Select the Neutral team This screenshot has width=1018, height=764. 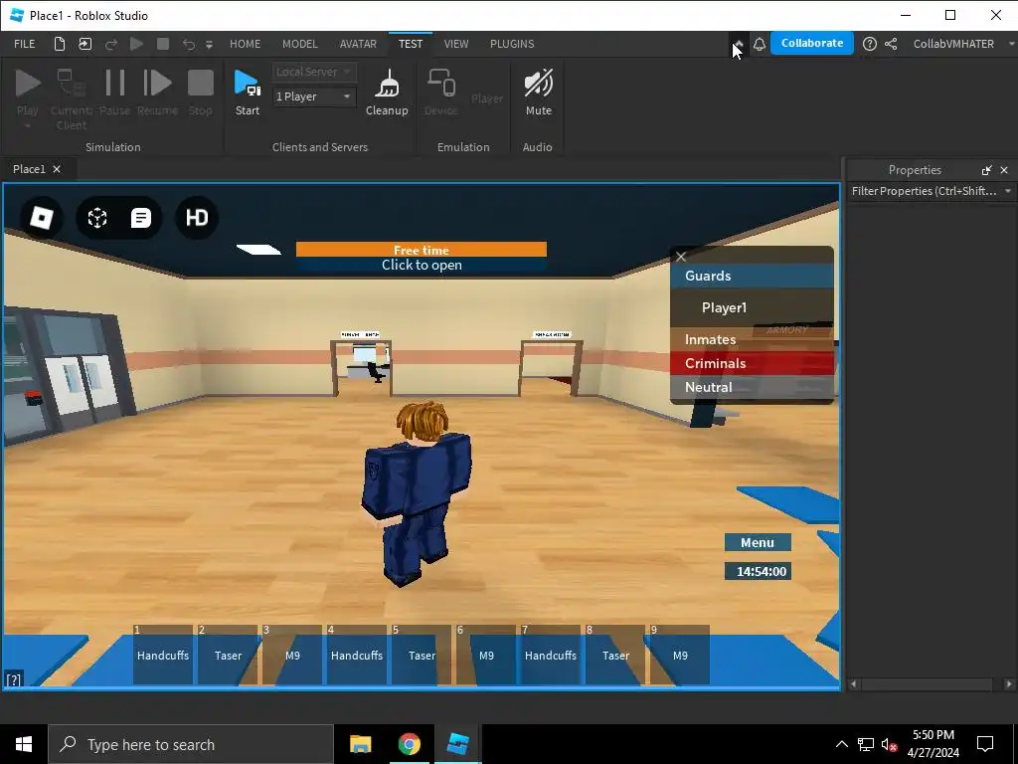(752, 387)
